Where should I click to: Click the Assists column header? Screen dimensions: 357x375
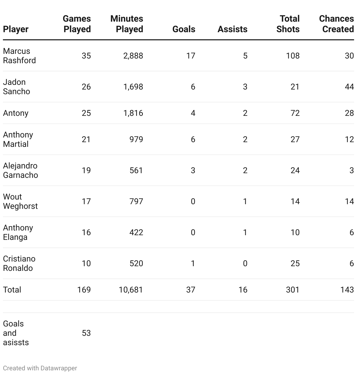click(233, 29)
